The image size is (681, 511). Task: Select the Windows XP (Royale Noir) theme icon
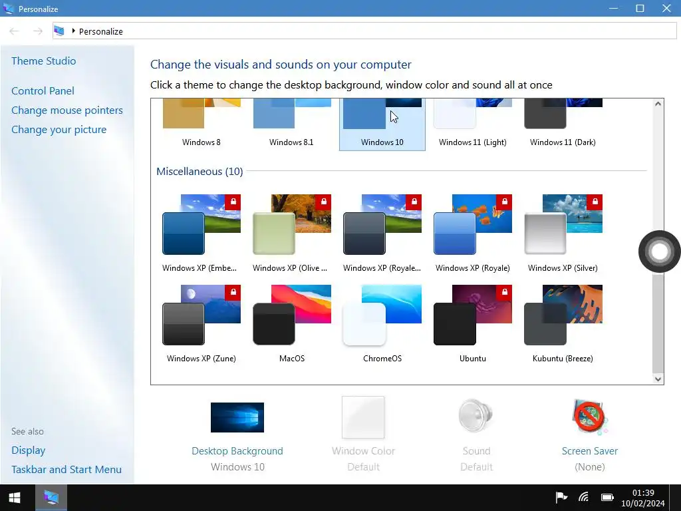coord(382,224)
